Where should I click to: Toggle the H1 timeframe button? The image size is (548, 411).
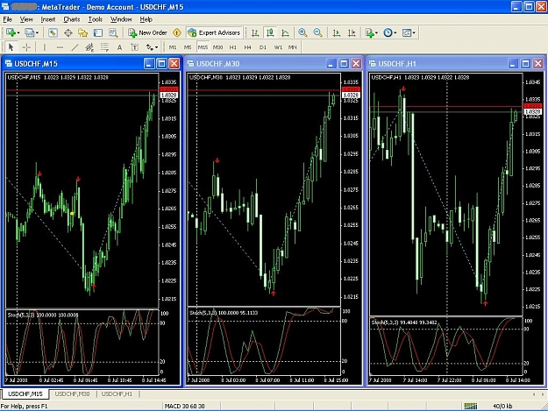coord(233,47)
